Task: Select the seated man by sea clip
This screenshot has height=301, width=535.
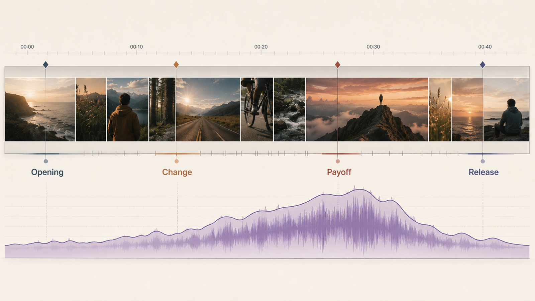Action: click(x=507, y=109)
